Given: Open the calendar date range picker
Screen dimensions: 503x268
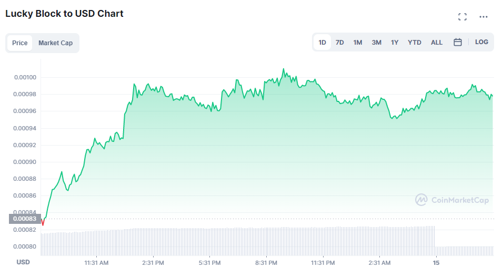Looking at the screenshot, I should [x=458, y=42].
